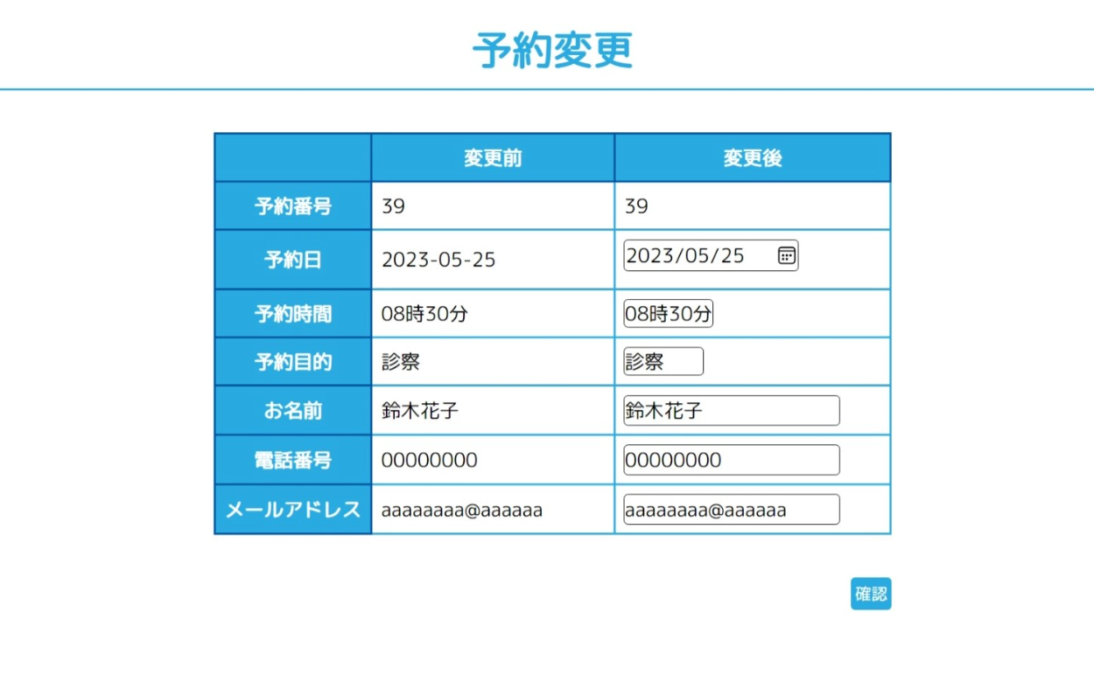The width and height of the screenshot is (1094, 675).
Task: Click the 変更前 column header
Action: 493,158
